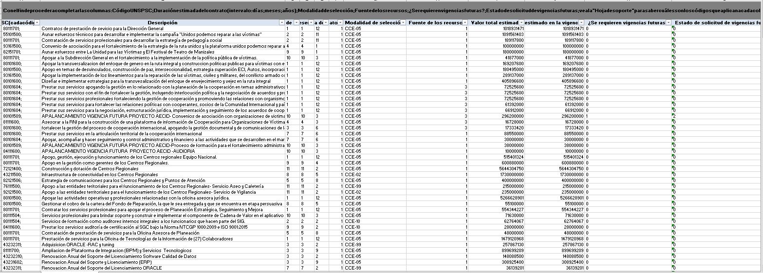Select the code cell '55101500;'
The image size is (763, 273).
[x=20, y=35]
